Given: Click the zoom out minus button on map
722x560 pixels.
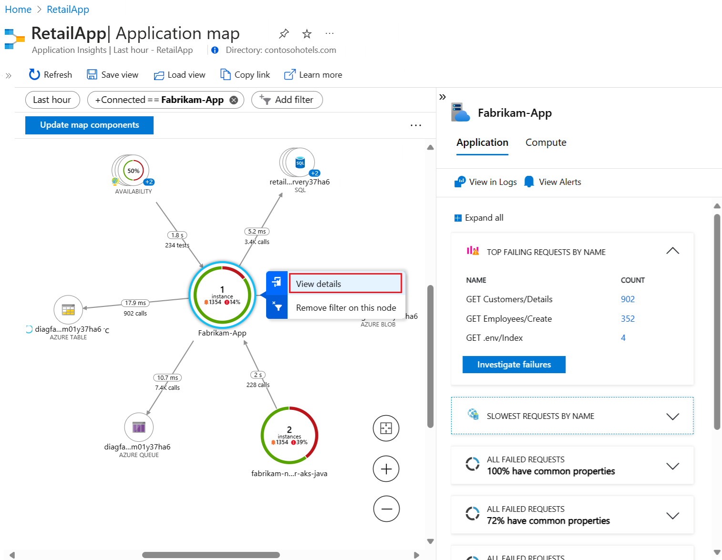Looking at the screenshot, I should [386, 509].
